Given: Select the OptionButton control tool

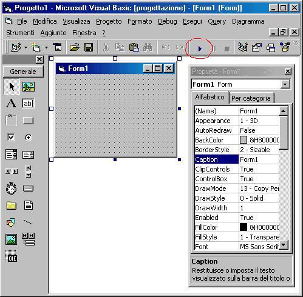Looking at the screenshot, I should click(x=29, y=138).
